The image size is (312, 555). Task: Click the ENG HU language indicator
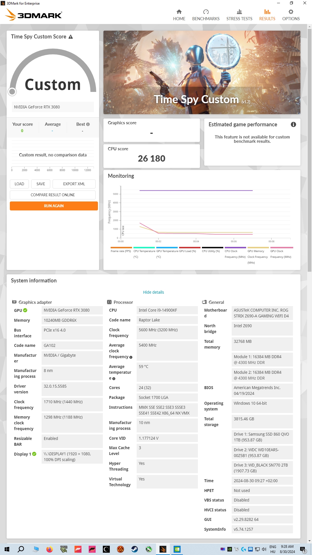tap(273, 549)
